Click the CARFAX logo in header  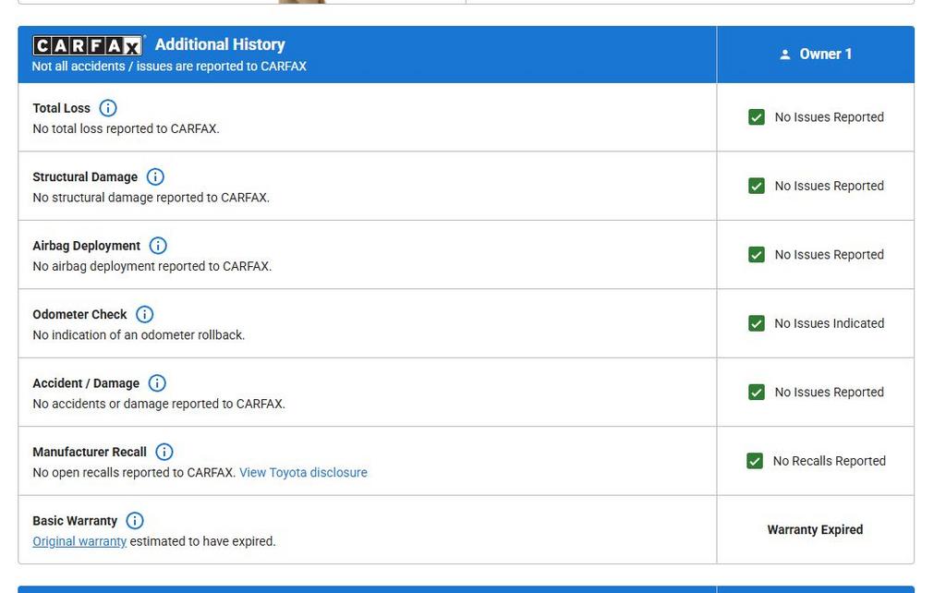pyautogui.click(x=88, y=45)
